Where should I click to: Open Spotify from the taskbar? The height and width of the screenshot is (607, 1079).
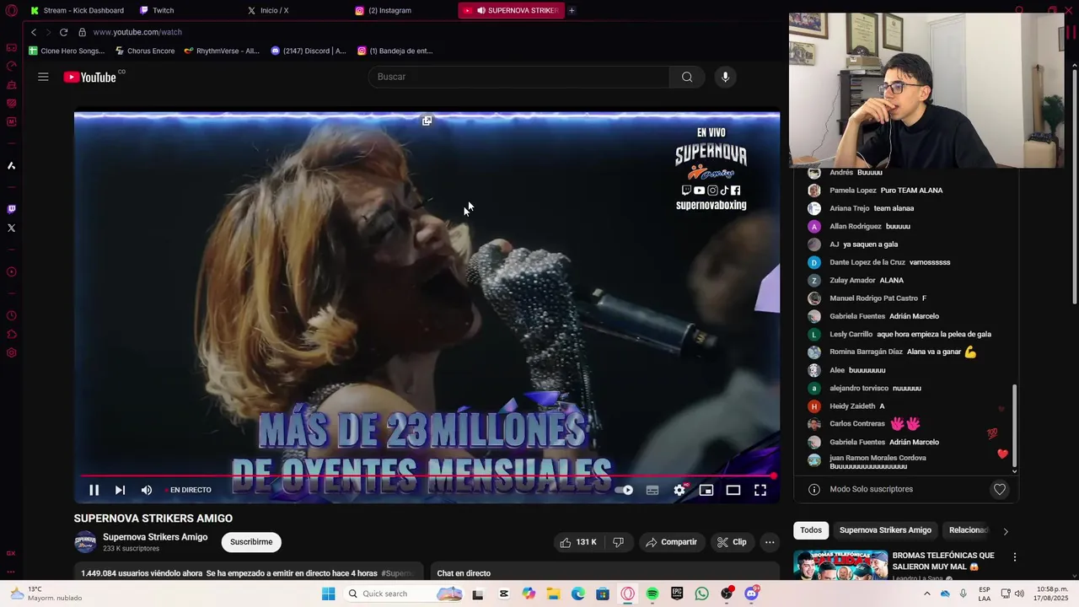[x=652, y=594]
